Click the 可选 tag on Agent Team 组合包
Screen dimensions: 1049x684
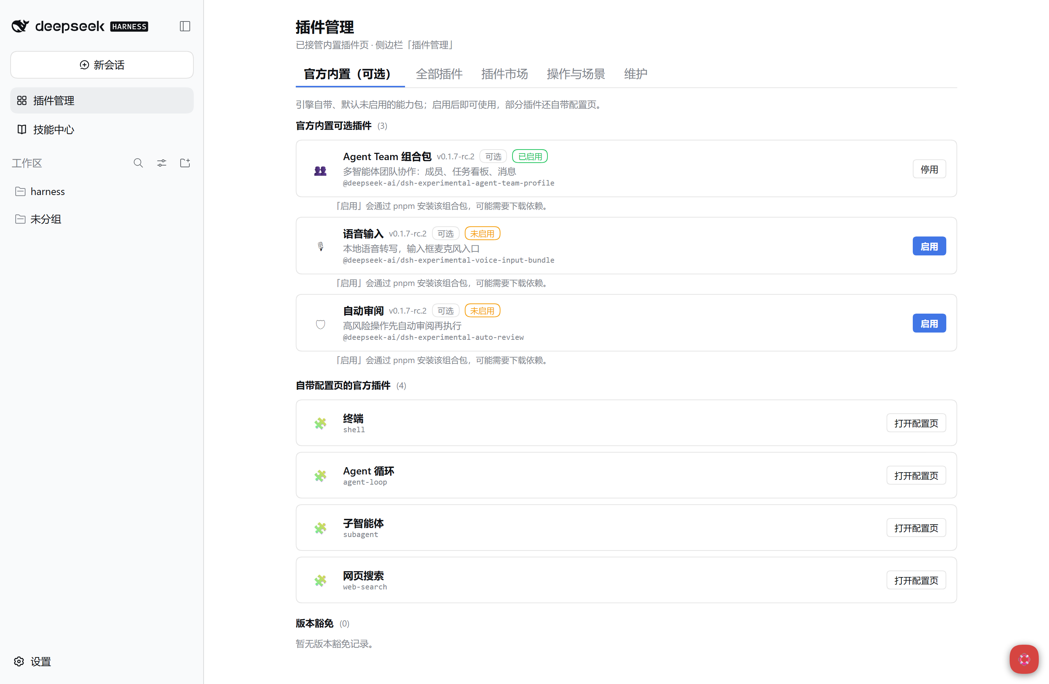[x=493, y=157]
